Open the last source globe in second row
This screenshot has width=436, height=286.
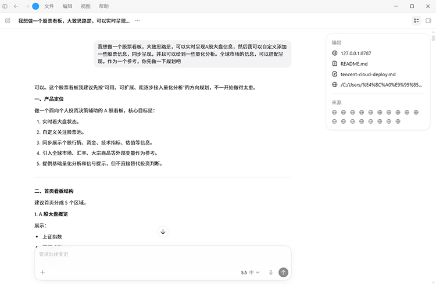(398, 121)
